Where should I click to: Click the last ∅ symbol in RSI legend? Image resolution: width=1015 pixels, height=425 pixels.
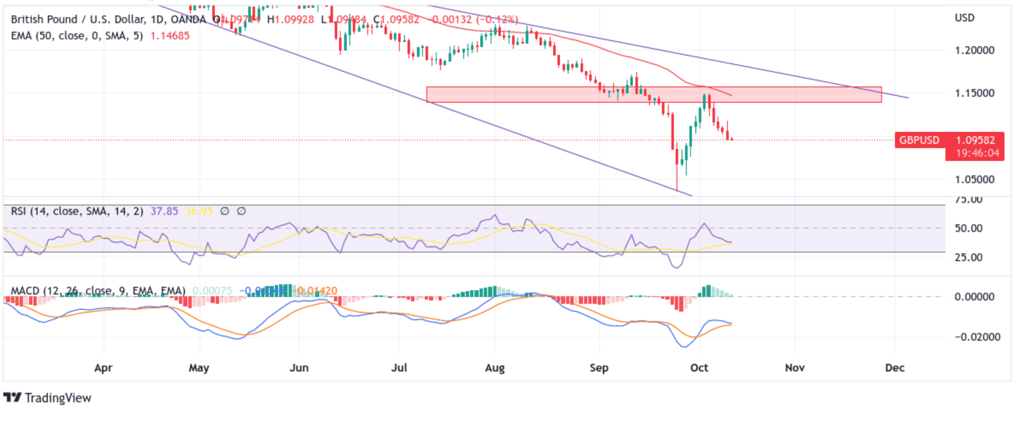pyautogui.click(x=241, y=211)
